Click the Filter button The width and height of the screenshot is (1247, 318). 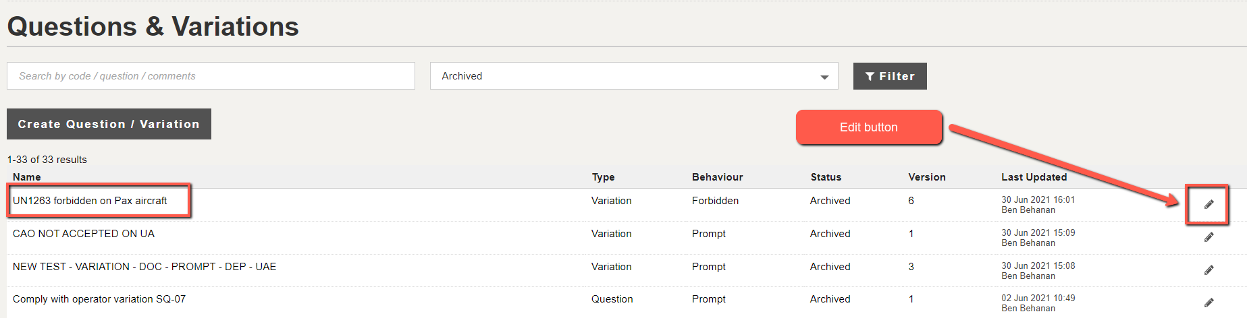click(x=890, y=76)
